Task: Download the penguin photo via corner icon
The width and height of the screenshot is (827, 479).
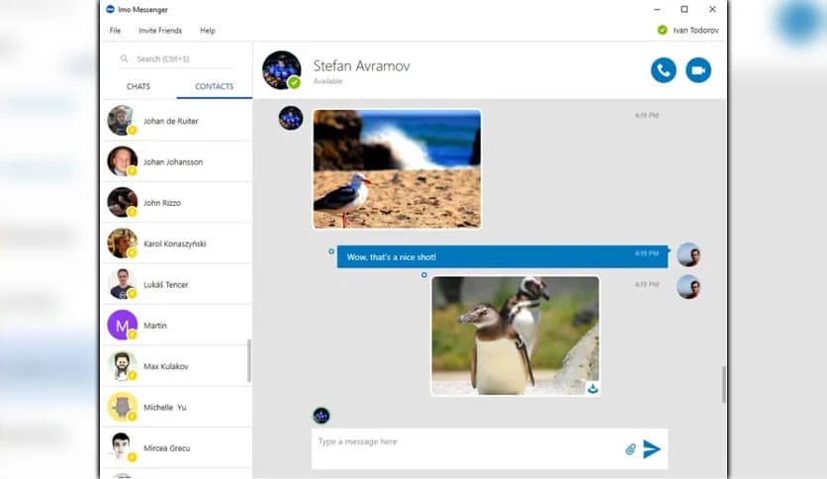Action: [592, 389]
